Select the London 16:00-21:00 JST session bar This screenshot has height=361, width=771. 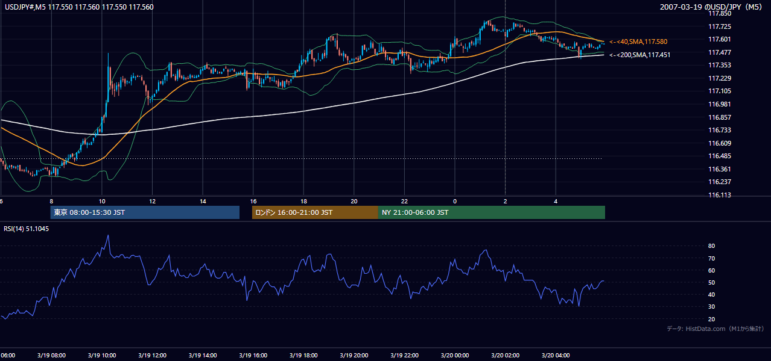315,212
